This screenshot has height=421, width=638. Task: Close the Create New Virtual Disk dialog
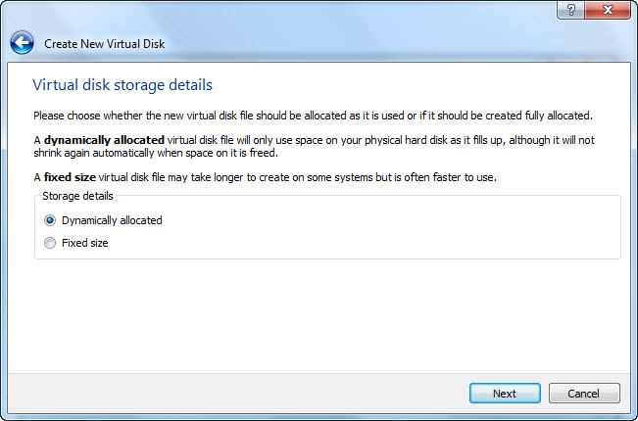[x=608, y=10]
